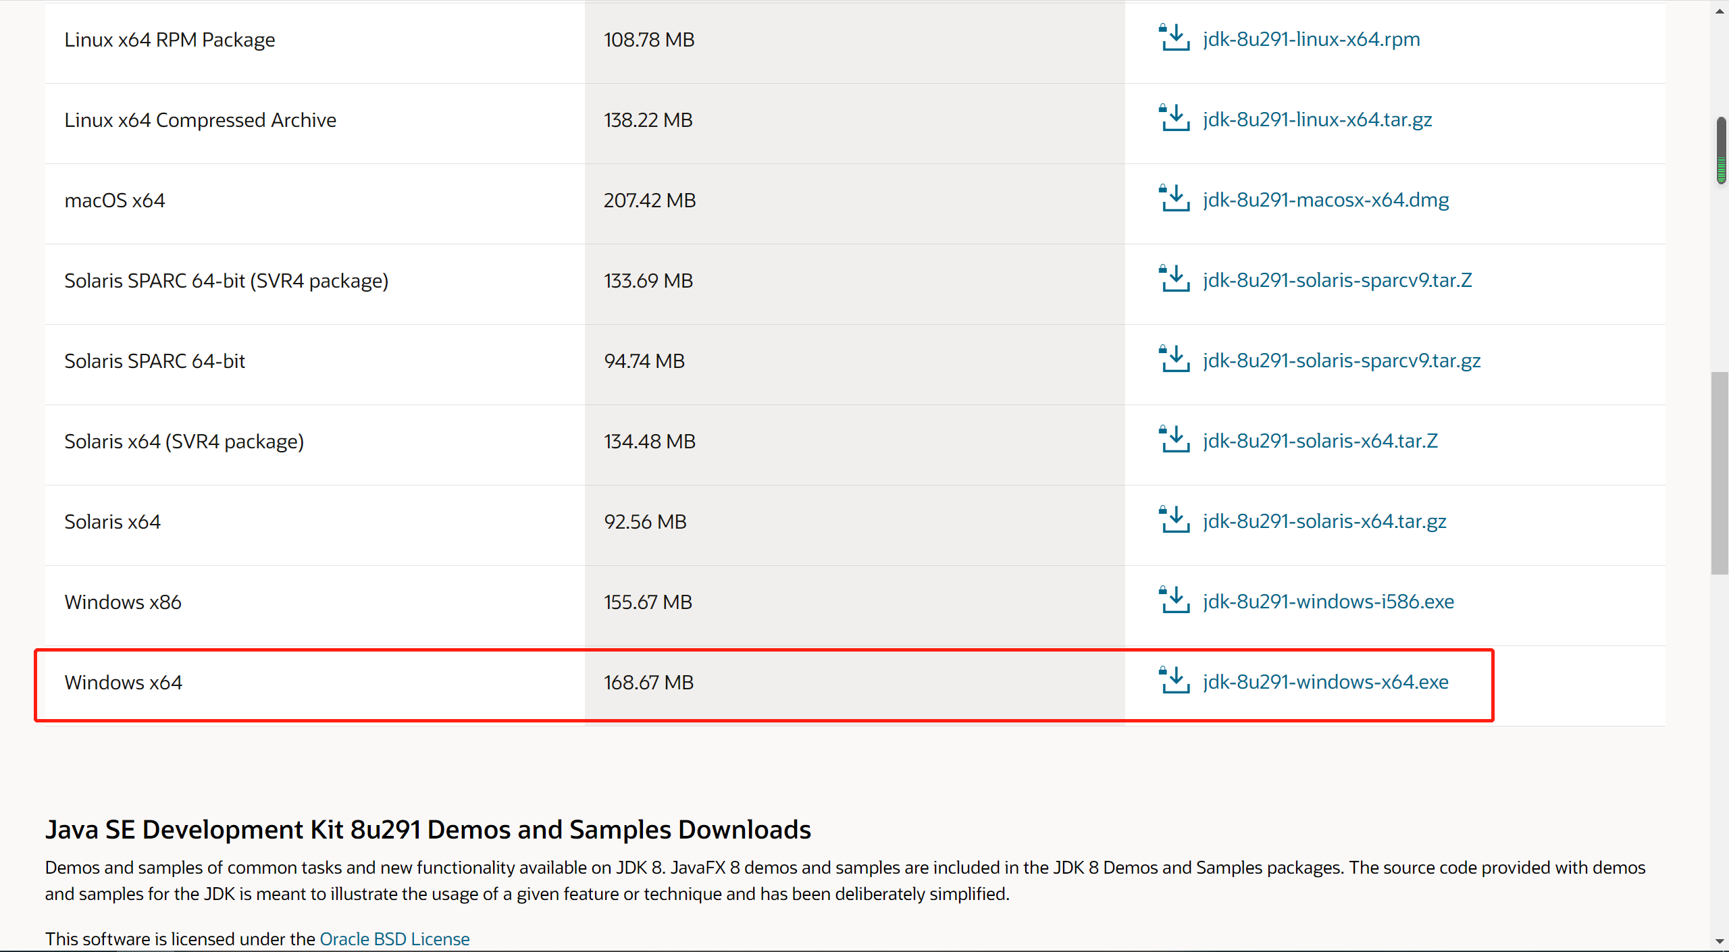Click download icon for windows-i586.exe
Viewport: 1729px width, 952px height.
tap(1174, 601)
